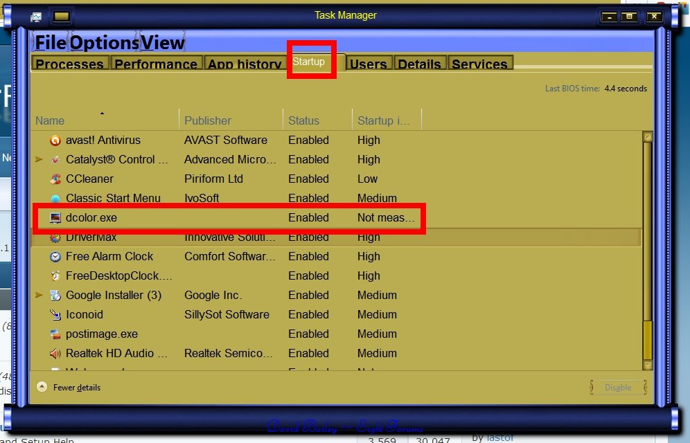Sort list by Publisher column header
Image resolution: width=690 pixels, height=443 pixels.
[208, 120]
